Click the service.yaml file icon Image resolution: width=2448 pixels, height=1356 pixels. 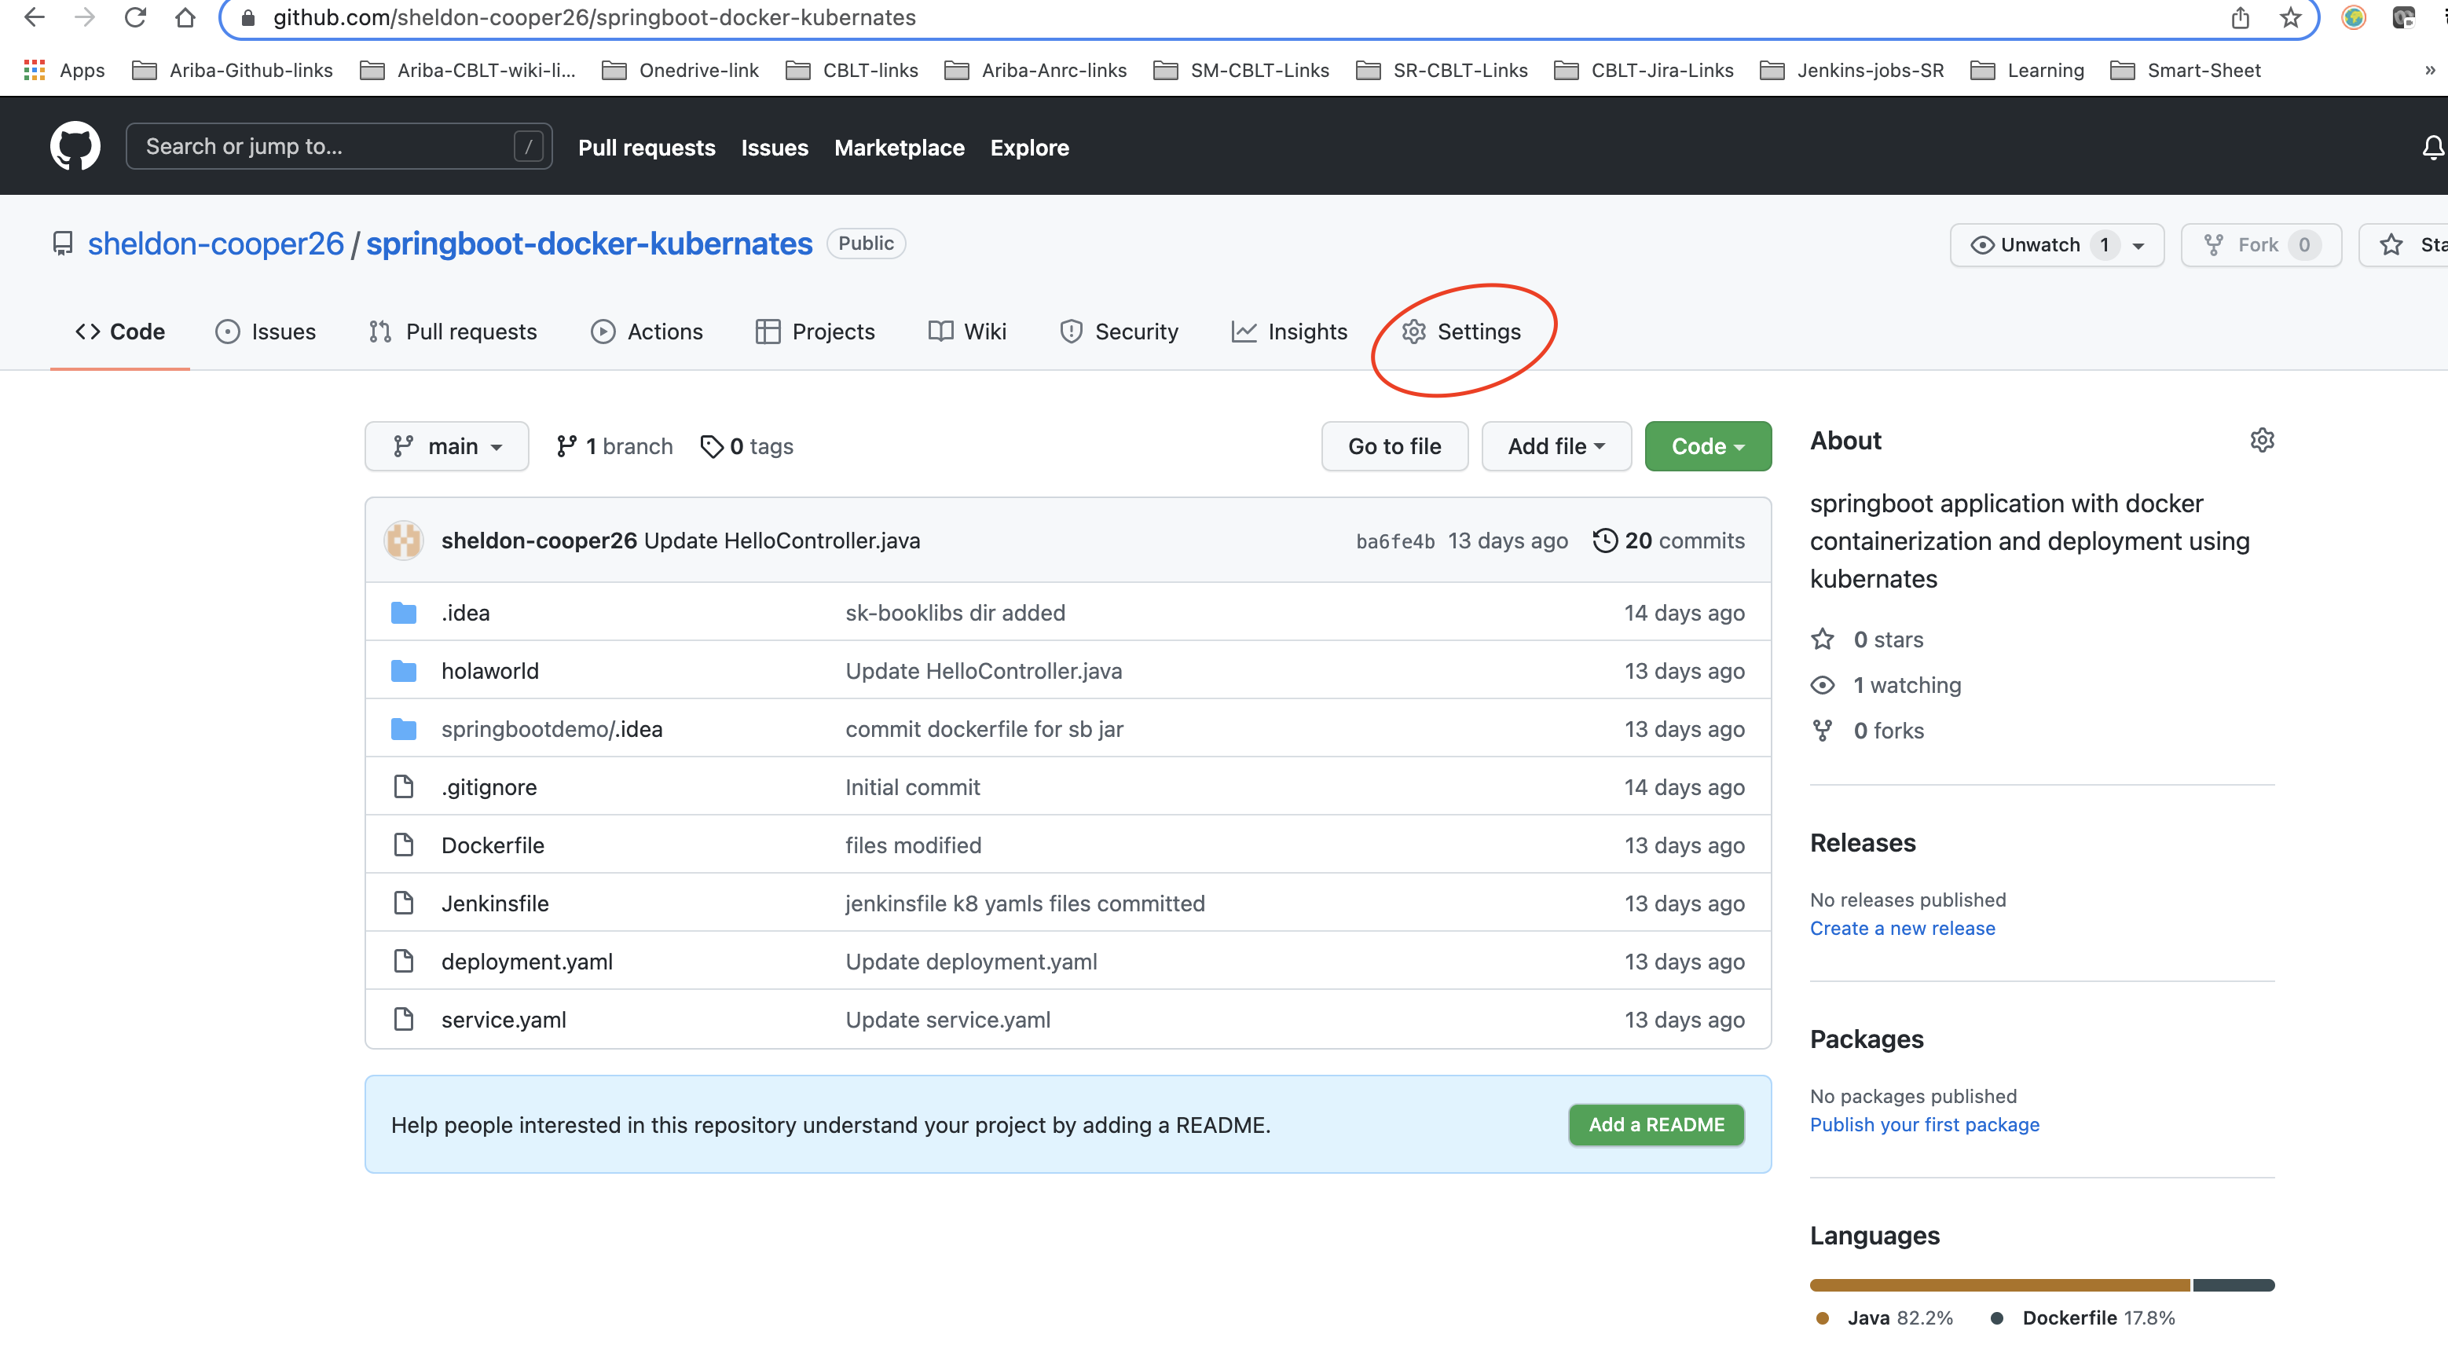coord(404,1019)
